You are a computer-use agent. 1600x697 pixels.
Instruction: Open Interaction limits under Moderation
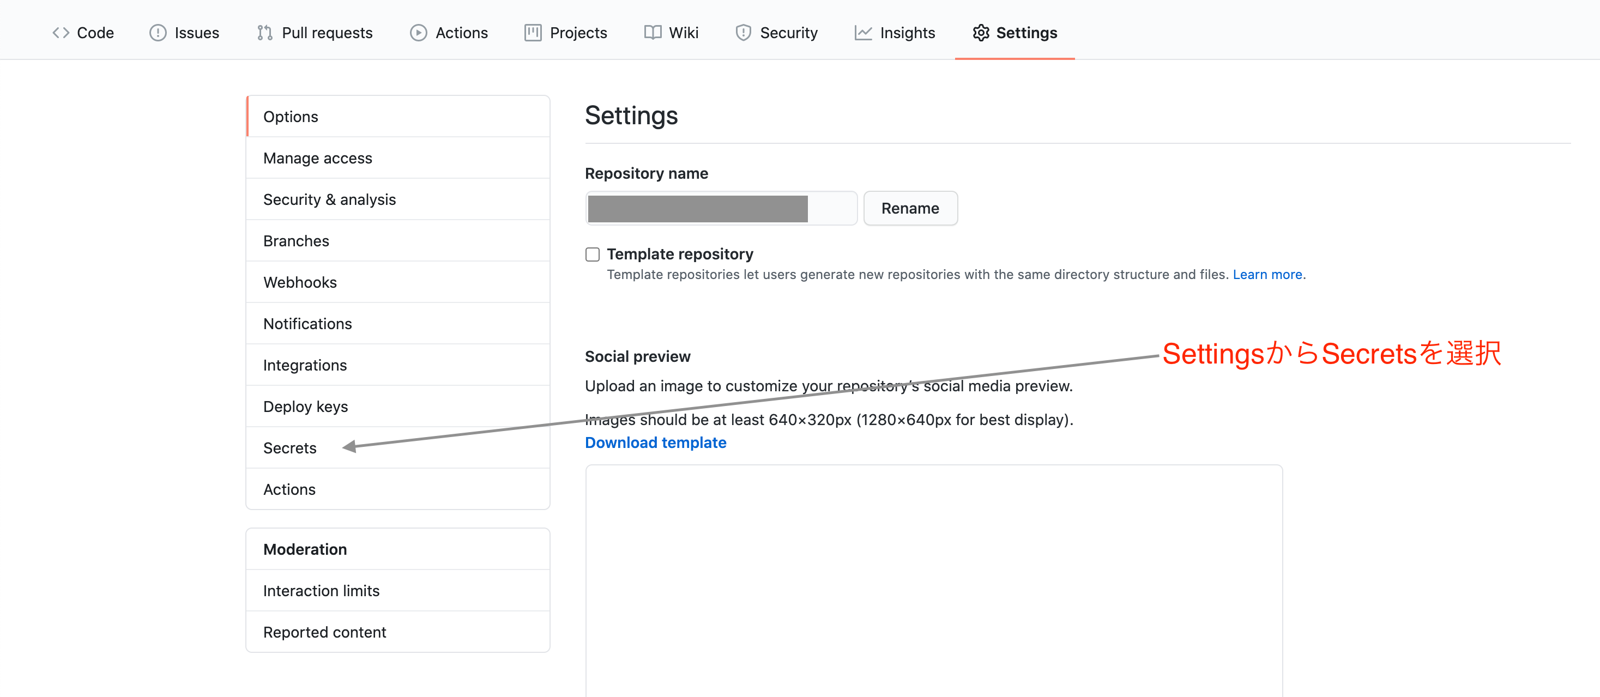click(321, 590)
